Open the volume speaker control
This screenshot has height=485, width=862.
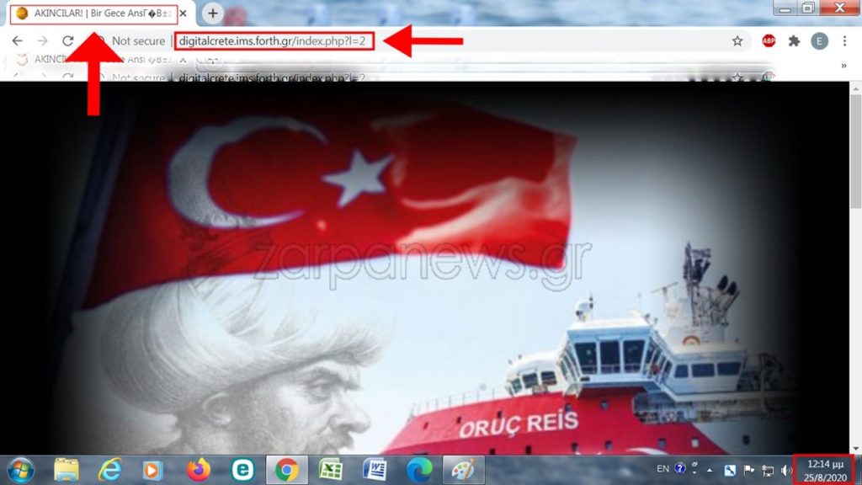click(786, 471)
